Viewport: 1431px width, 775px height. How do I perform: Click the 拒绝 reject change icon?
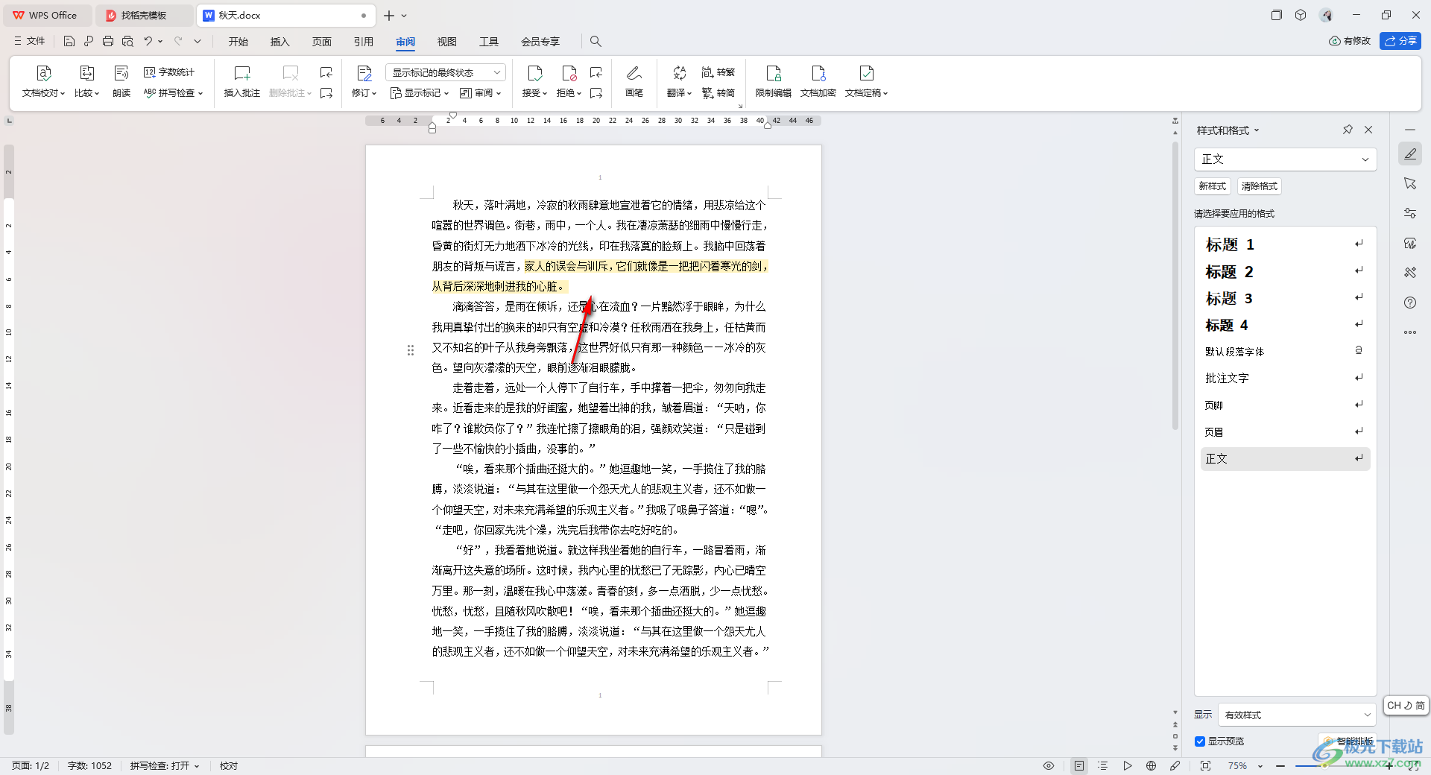pos(569,73)
